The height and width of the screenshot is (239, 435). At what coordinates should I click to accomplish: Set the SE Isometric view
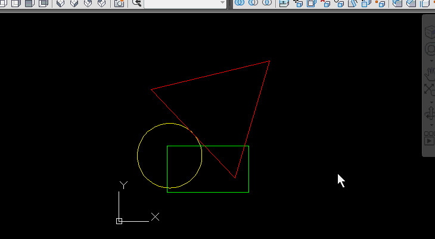(74, 3)
